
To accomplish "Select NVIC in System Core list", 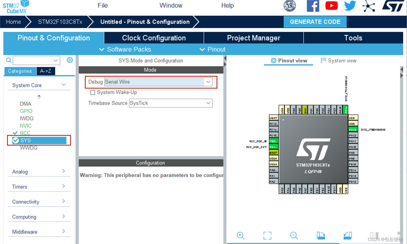I will pyautogui.click(x=26, y=126).
